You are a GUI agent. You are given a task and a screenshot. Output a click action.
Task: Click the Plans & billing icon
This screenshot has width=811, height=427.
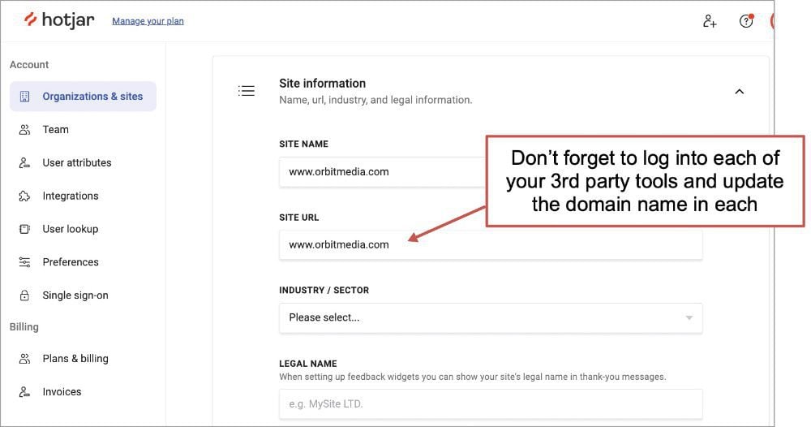(x=24, y=359)
